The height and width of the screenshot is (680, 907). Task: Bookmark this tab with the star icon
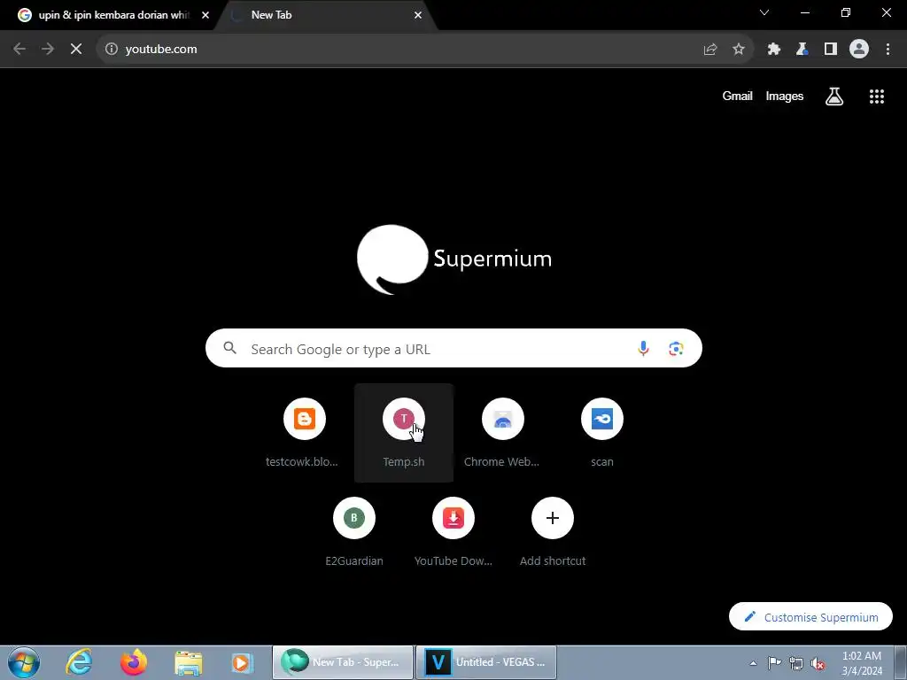pos(739,50)
